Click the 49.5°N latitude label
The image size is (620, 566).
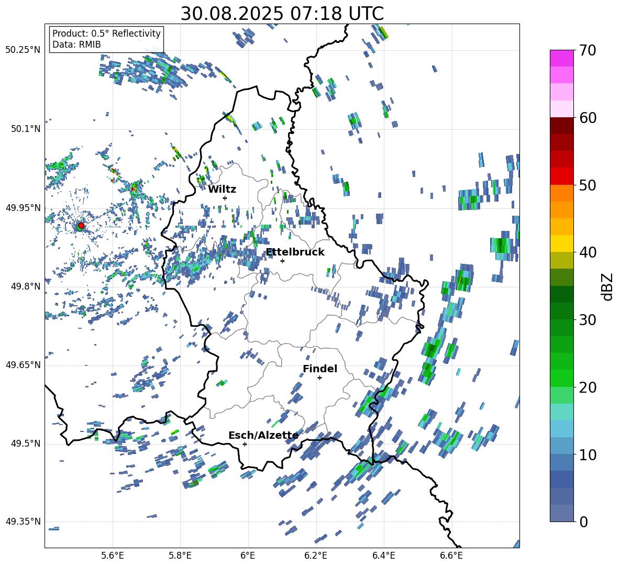click(x=26, y=443)
